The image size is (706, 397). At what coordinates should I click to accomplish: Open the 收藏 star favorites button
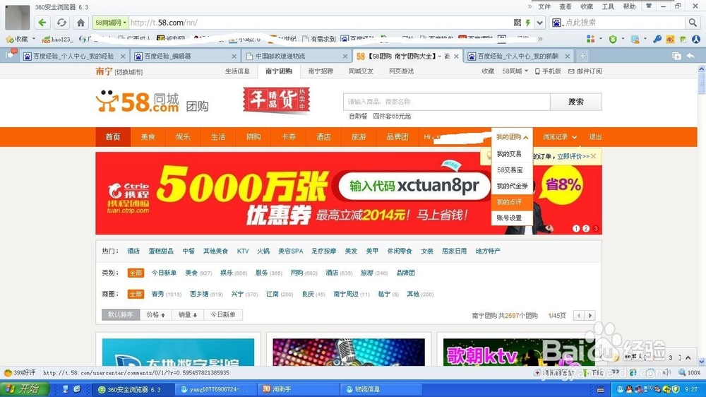pyautogui.click(x=17, y=39)
